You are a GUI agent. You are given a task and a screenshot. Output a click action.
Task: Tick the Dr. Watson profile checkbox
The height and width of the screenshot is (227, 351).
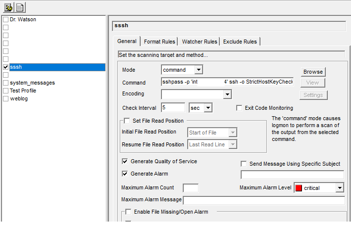pyautogui.click(x=5, y=19)
